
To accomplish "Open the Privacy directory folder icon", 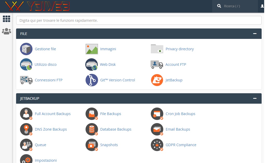I will [x=157, y=49].
